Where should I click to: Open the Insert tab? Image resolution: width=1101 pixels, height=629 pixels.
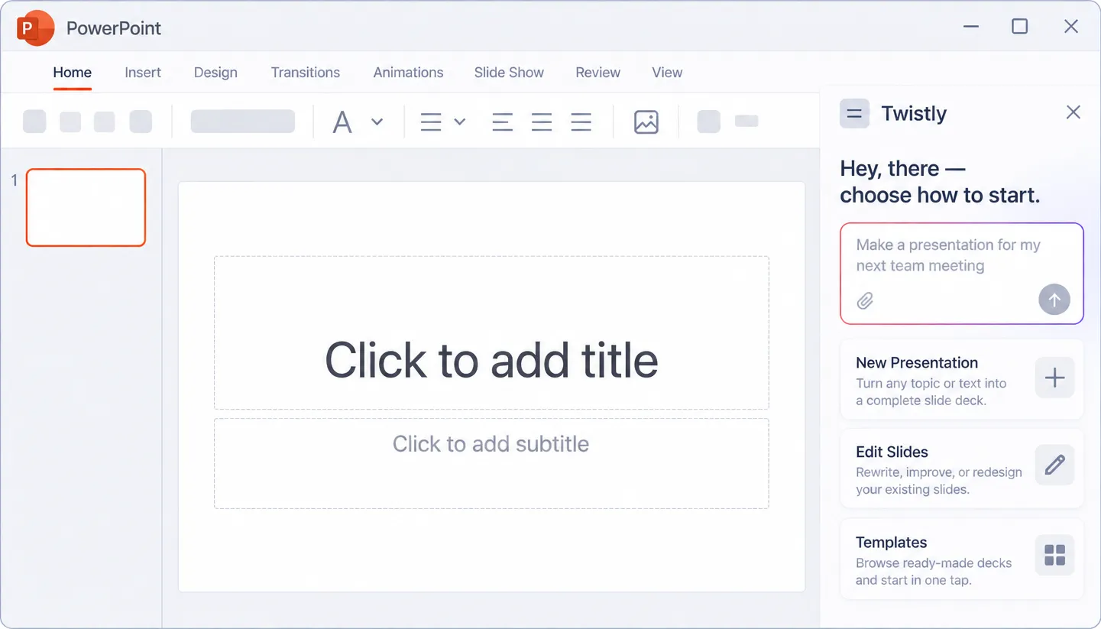[x=143, y=73]
